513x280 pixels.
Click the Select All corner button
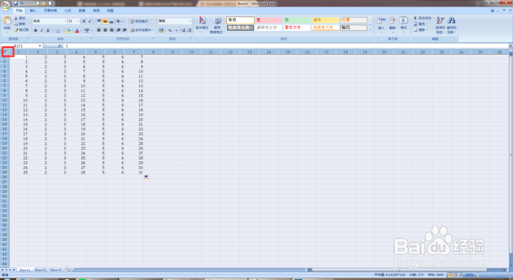click(x=6, y=52)
